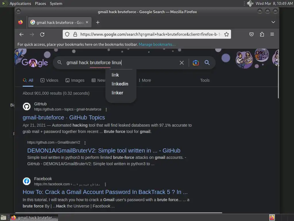Choose the 'link' autocomplete suggestion
This screenshot has height=221, width=294.
click(x=121, y=75)
